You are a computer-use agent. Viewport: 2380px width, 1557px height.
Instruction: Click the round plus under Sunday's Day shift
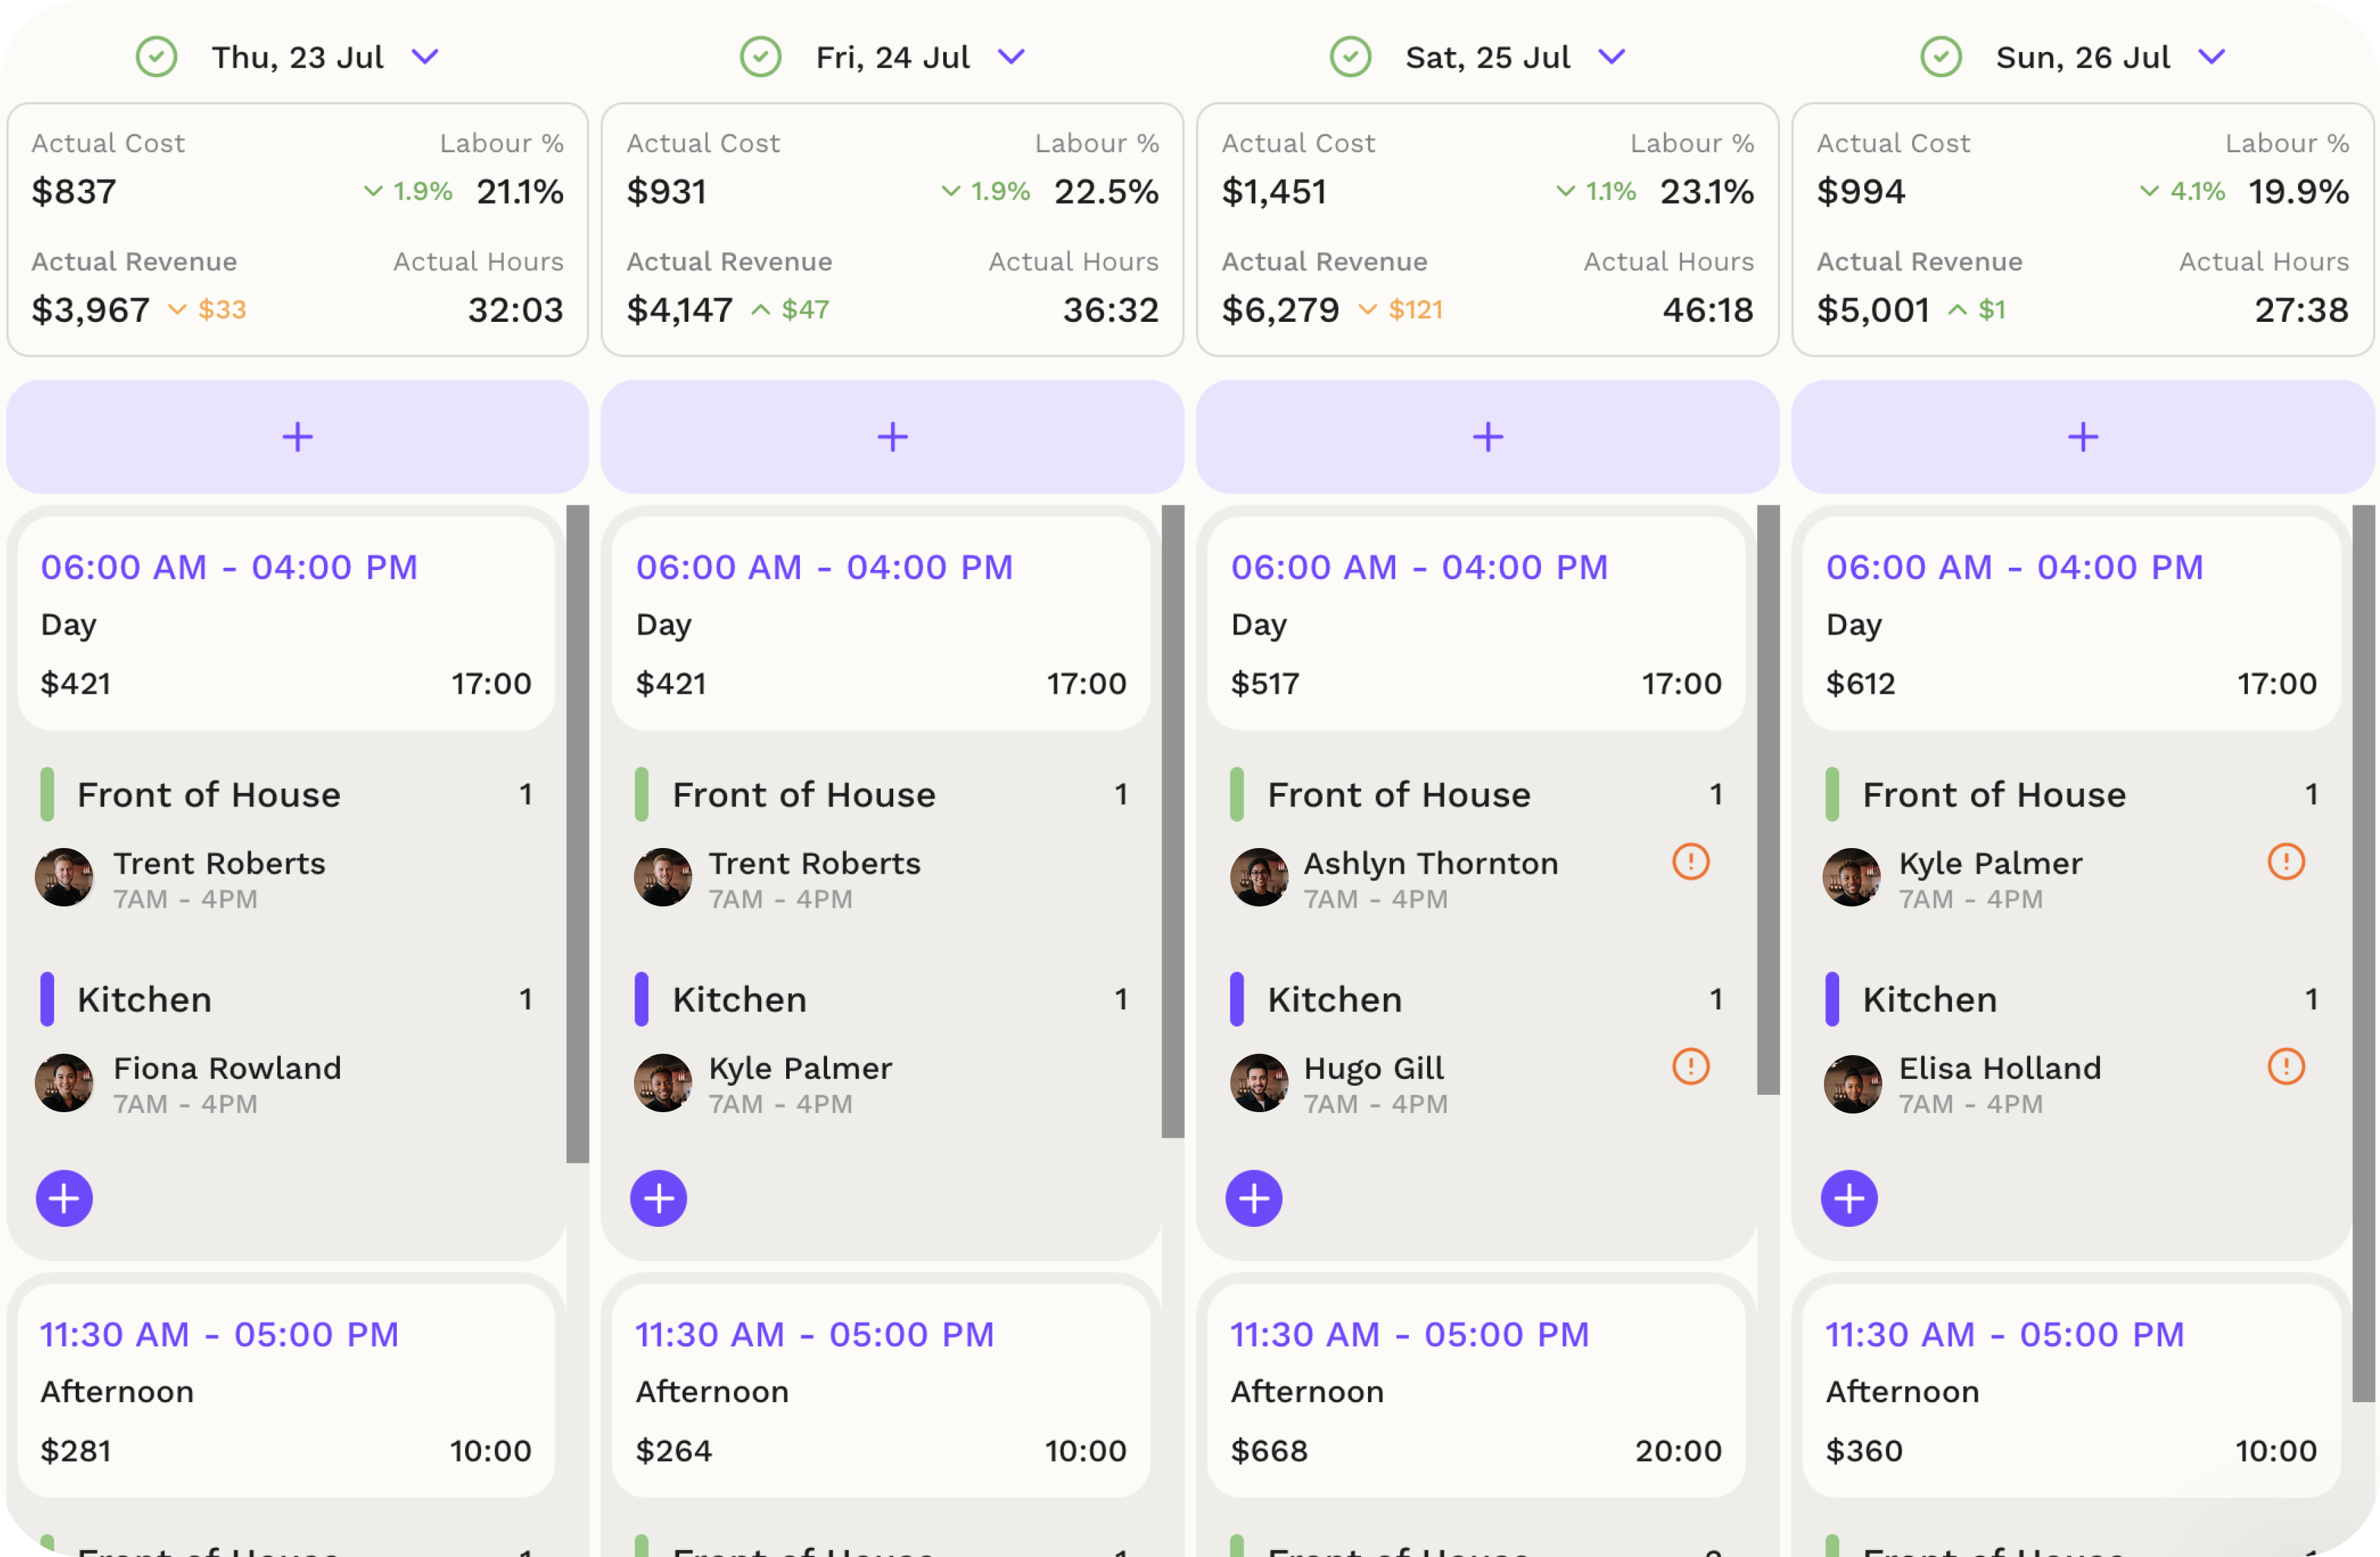point(1848,1198)
